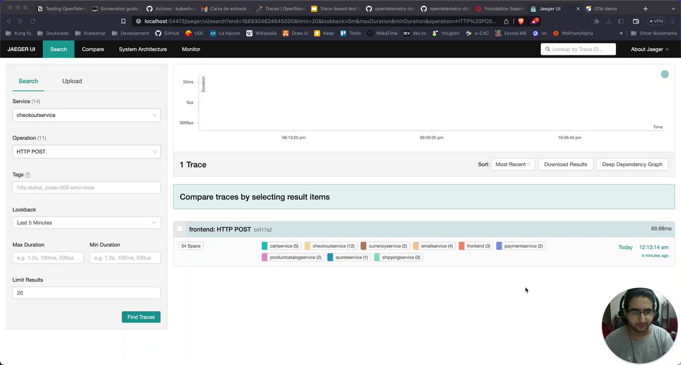Open the GitHub bookmark
Image resolution: width=681 pixels, height=365 pixels.
coord(167,33)
